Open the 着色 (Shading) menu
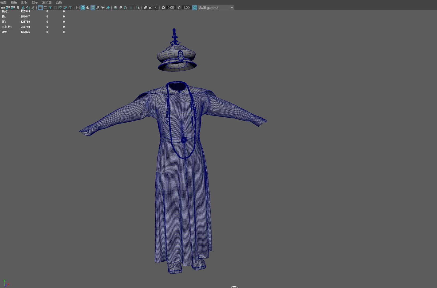The image size is (437, 288). click(14, 2)
